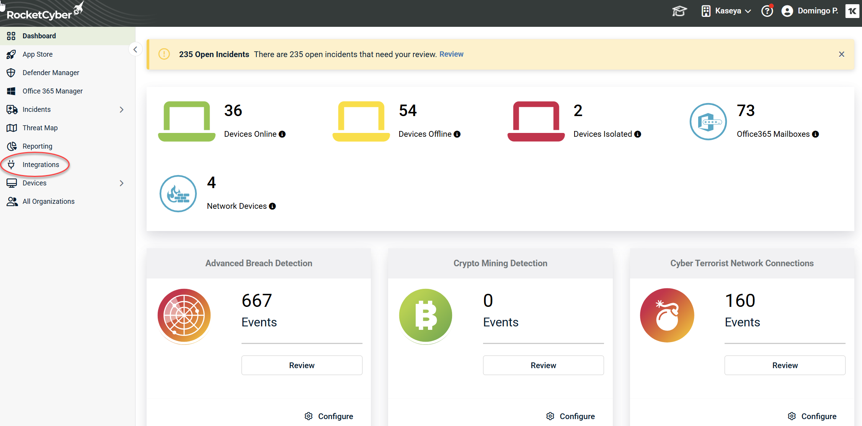Click the Devices Online info icon

(282, 134)
